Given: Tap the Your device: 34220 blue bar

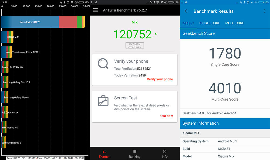Looking at the screenshot, I should click(x=30, y=22).
